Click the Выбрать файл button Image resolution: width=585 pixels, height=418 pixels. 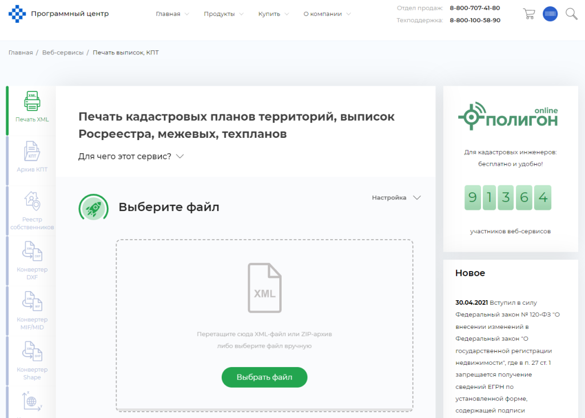point(264,377)
